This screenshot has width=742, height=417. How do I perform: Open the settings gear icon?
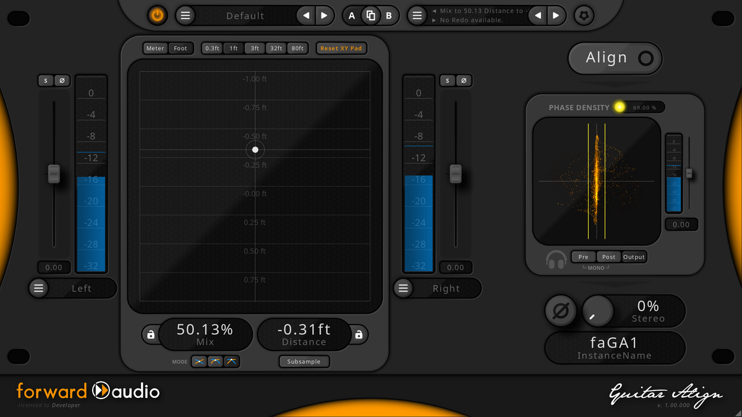pyautogui.click(x=583, y=15)
